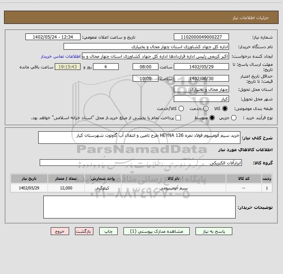Click the پاسخ به نیاز button
Image resolution: width=283 pixels, height=274 pixels.
214,231
